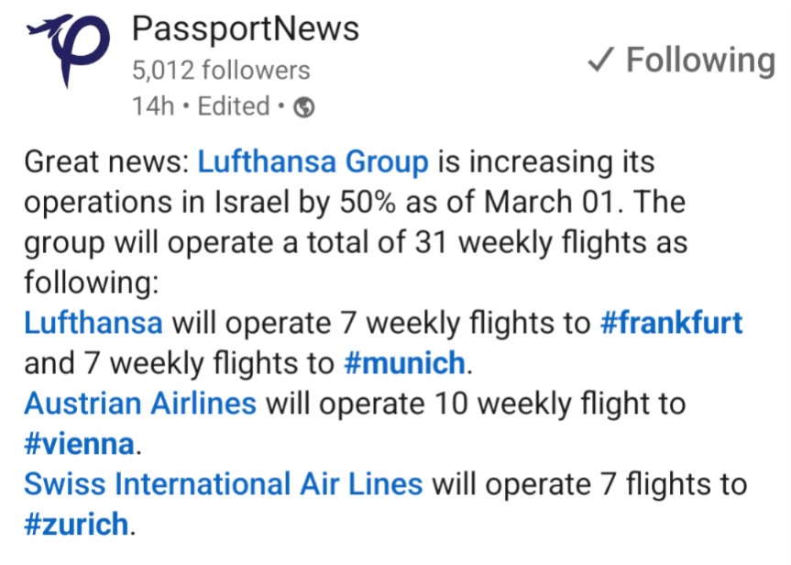The image size is (791, 565).
Task: Click the 'and 7 weekly flights to' text
Action: [x=179, y=362]
